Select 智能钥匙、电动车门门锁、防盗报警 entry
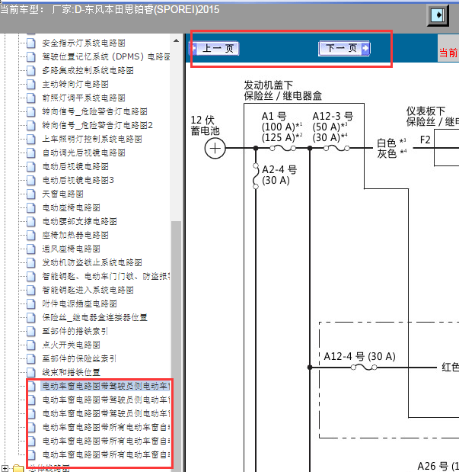Screen dimensions: 459x472 pos(106,276)
